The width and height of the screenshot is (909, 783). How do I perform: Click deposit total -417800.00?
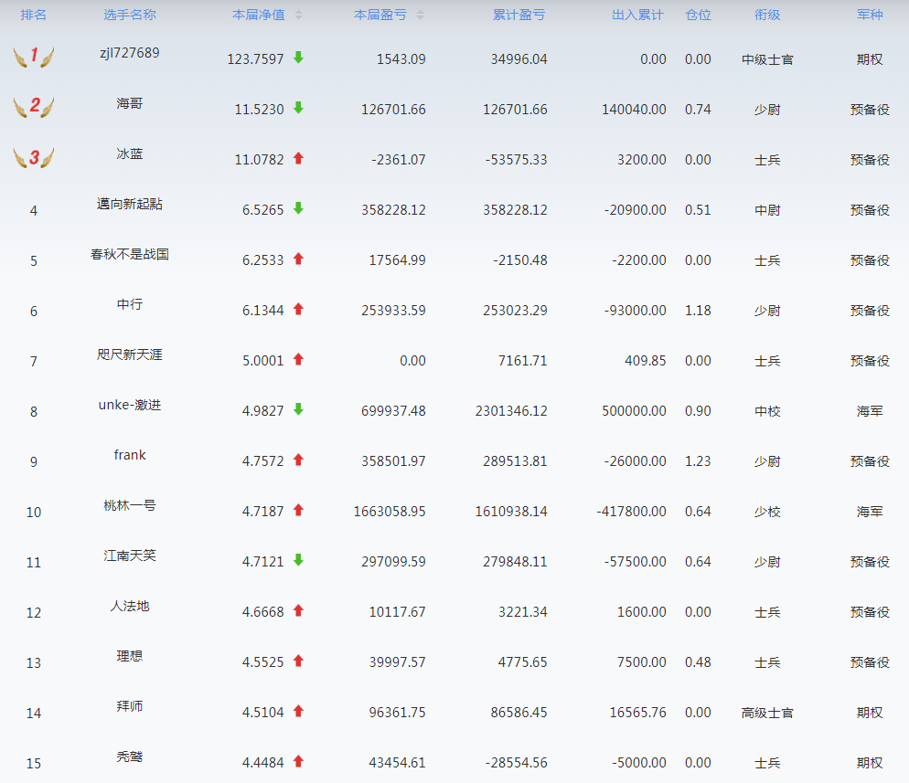coord(631,512)
